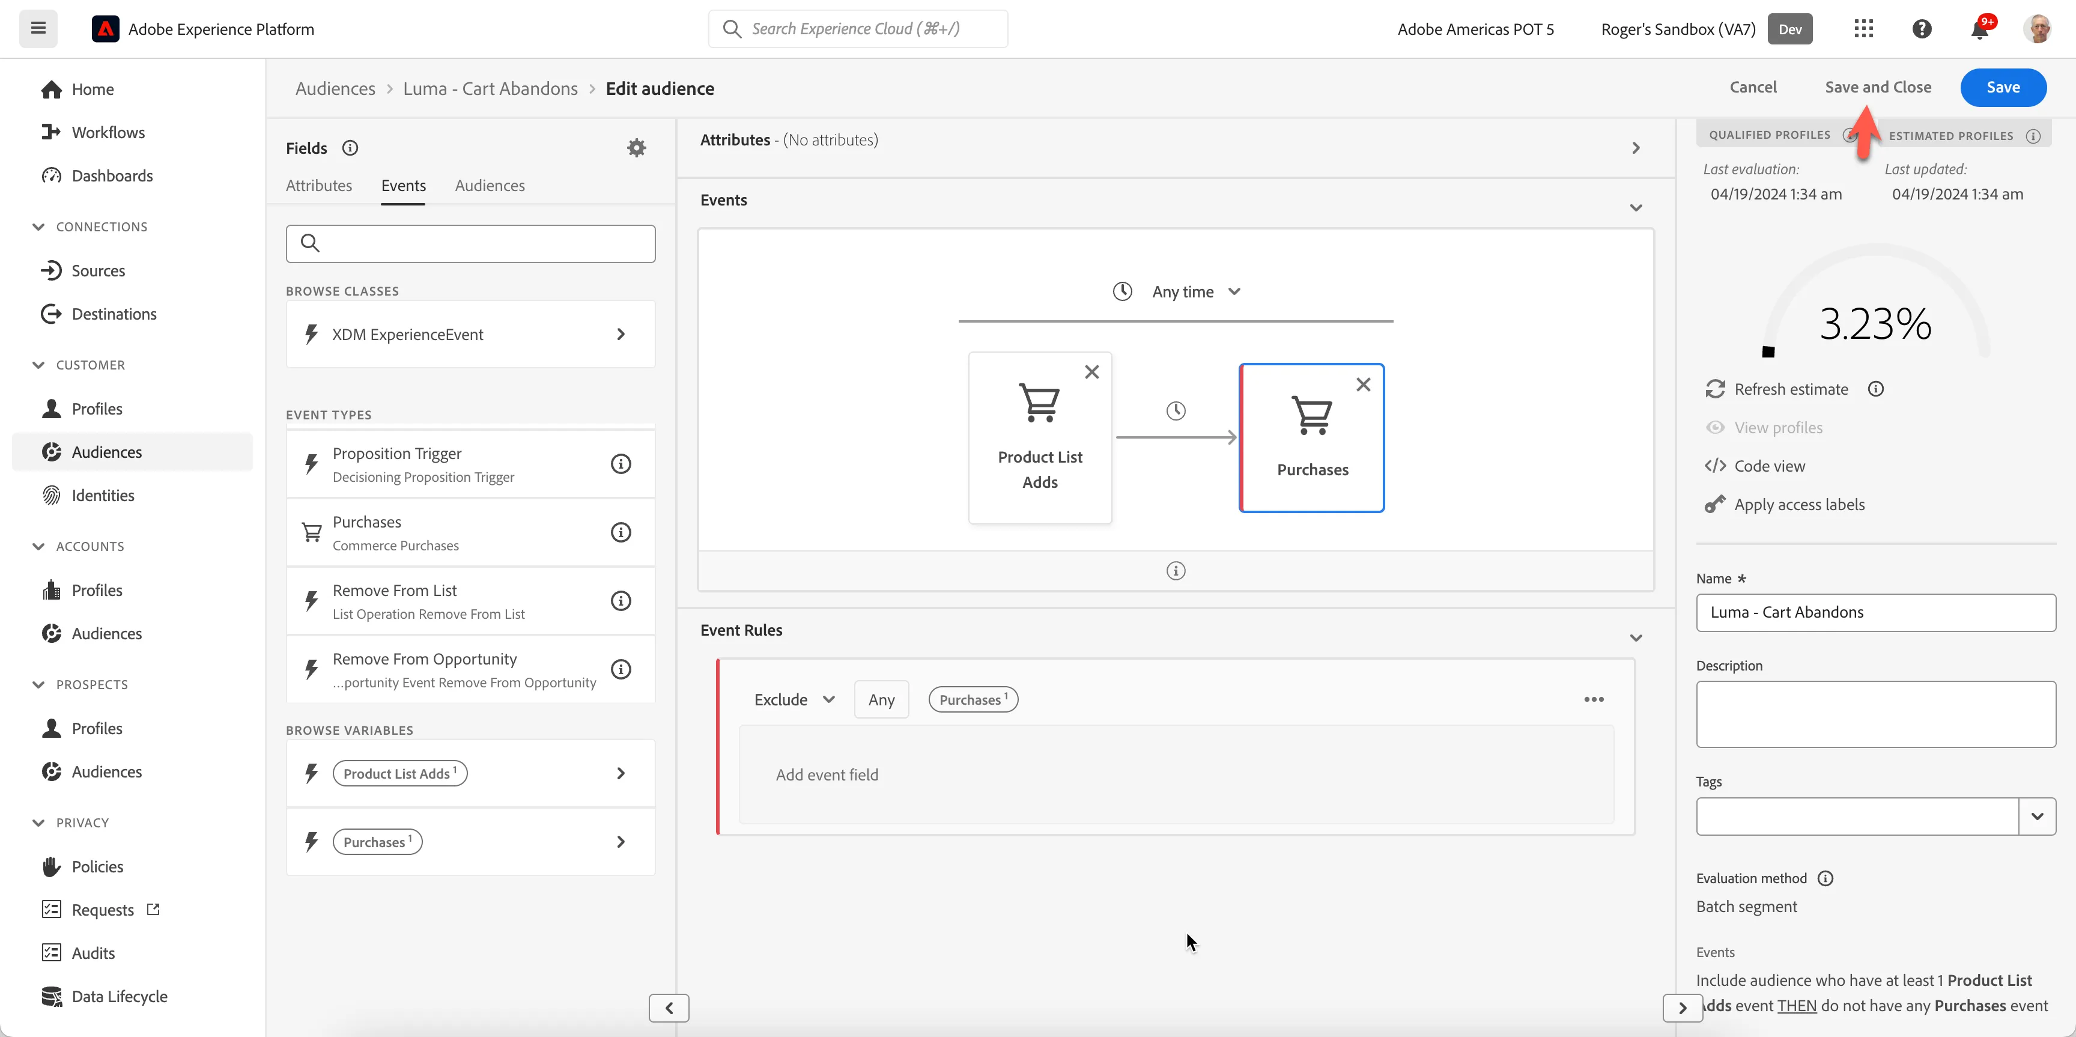Collapse the Event Rules section

(1635, 638)
